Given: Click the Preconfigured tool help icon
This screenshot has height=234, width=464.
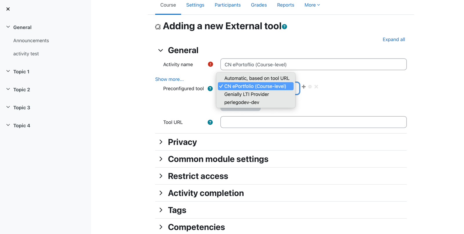Looking at the screenshot, I should point(210,89).
